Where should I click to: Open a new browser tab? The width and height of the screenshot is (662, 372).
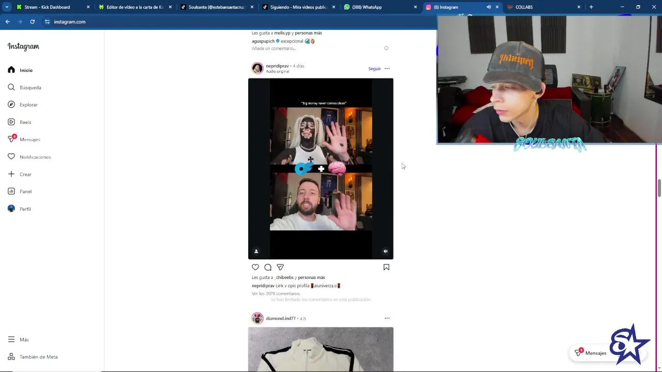[x=591, y=7]
